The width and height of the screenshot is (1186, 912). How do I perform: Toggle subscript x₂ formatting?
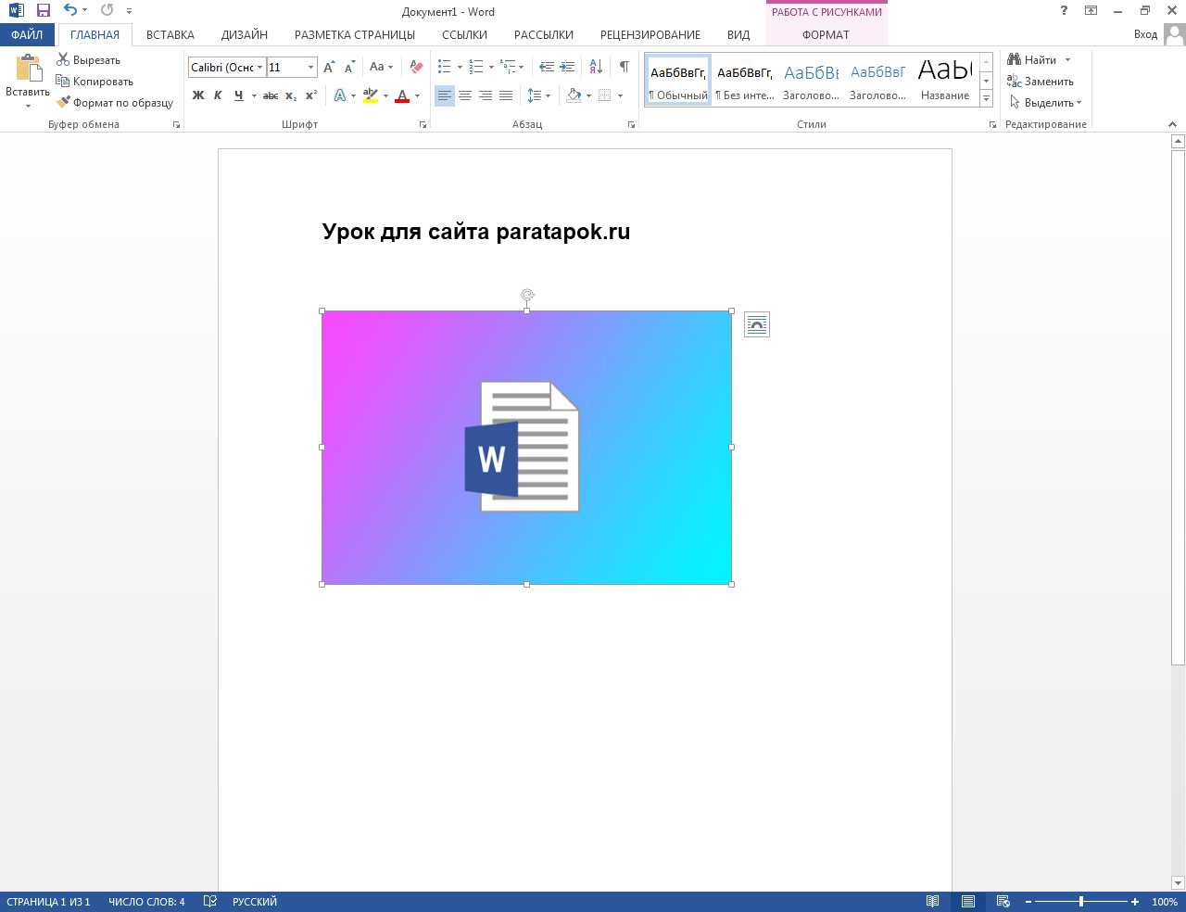tap(291, 95)
